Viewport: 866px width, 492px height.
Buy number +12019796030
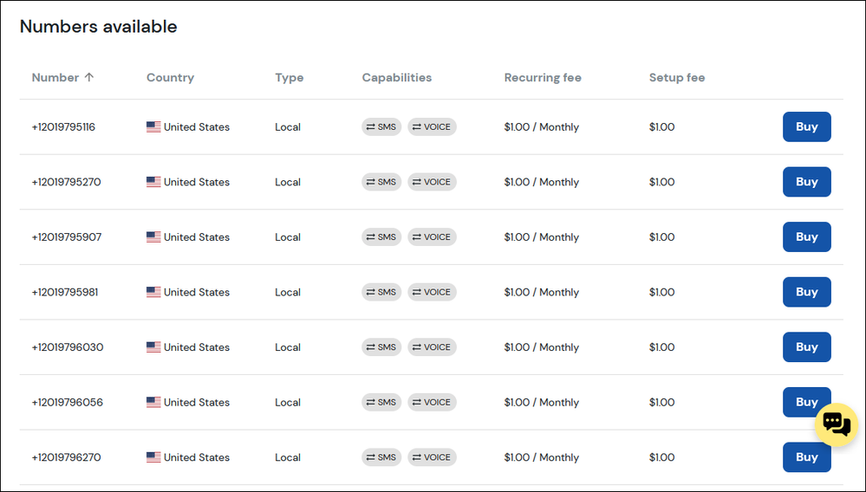(806, 347)
